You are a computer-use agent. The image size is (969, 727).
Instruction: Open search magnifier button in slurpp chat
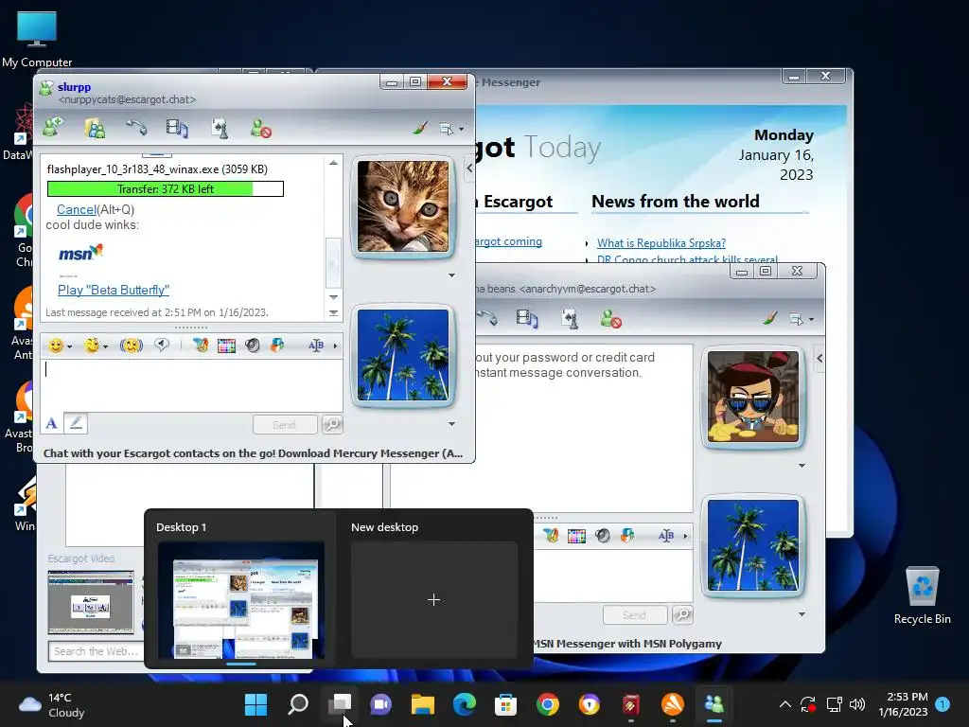(332, 425)
